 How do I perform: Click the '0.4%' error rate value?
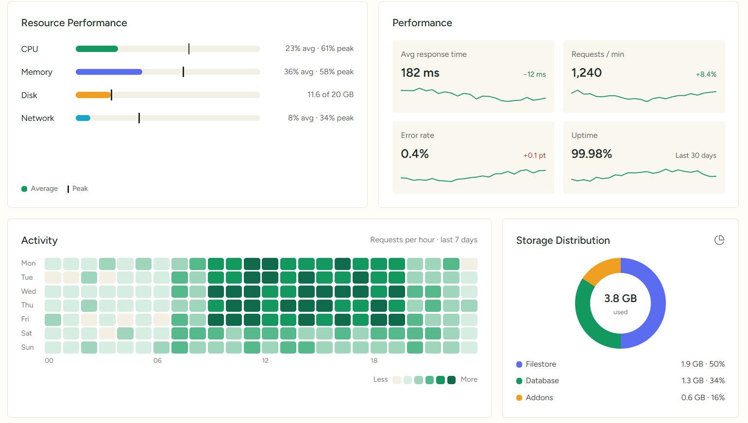[x=415, y=154]
